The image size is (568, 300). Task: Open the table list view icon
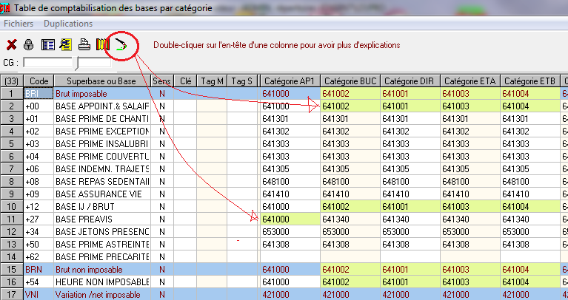click(48, 45)
